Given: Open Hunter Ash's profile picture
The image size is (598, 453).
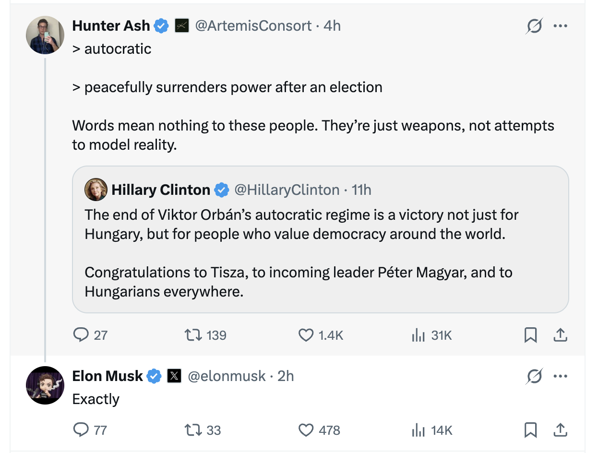Looking at the screenshot, I should (45, 35).
